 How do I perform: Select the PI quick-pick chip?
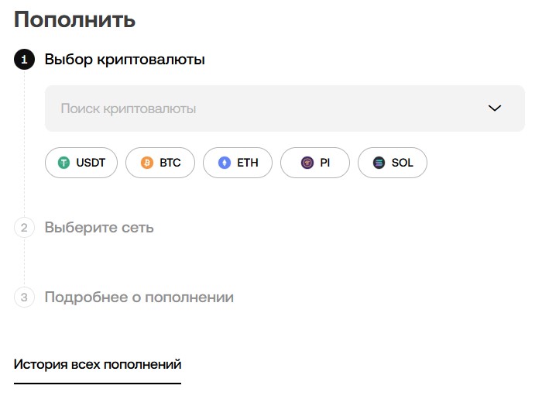315,163
